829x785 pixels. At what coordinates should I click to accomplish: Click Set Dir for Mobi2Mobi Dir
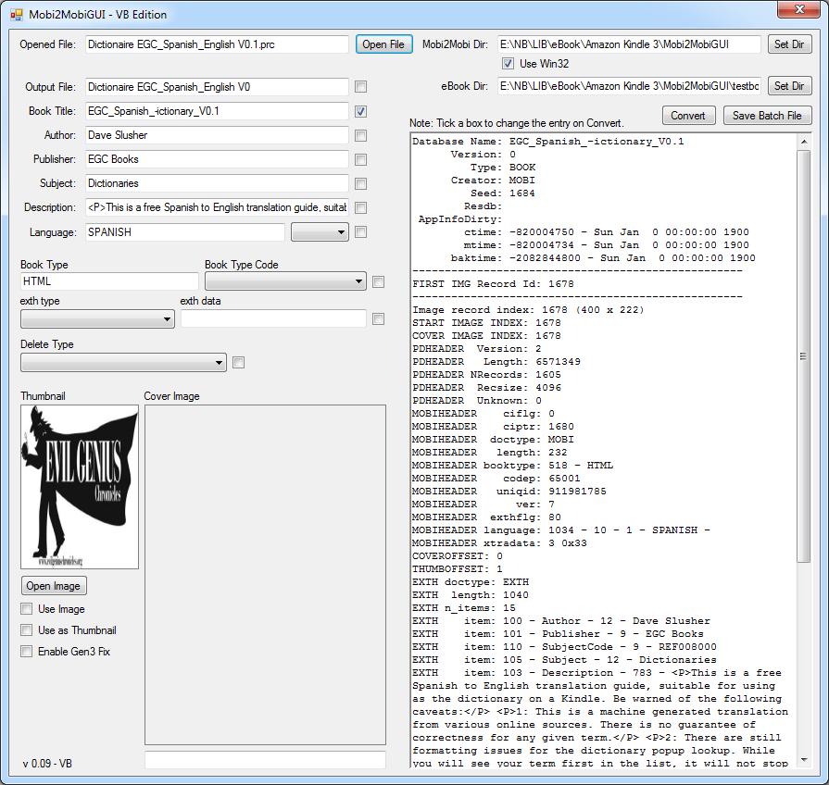tap(789, 44)
